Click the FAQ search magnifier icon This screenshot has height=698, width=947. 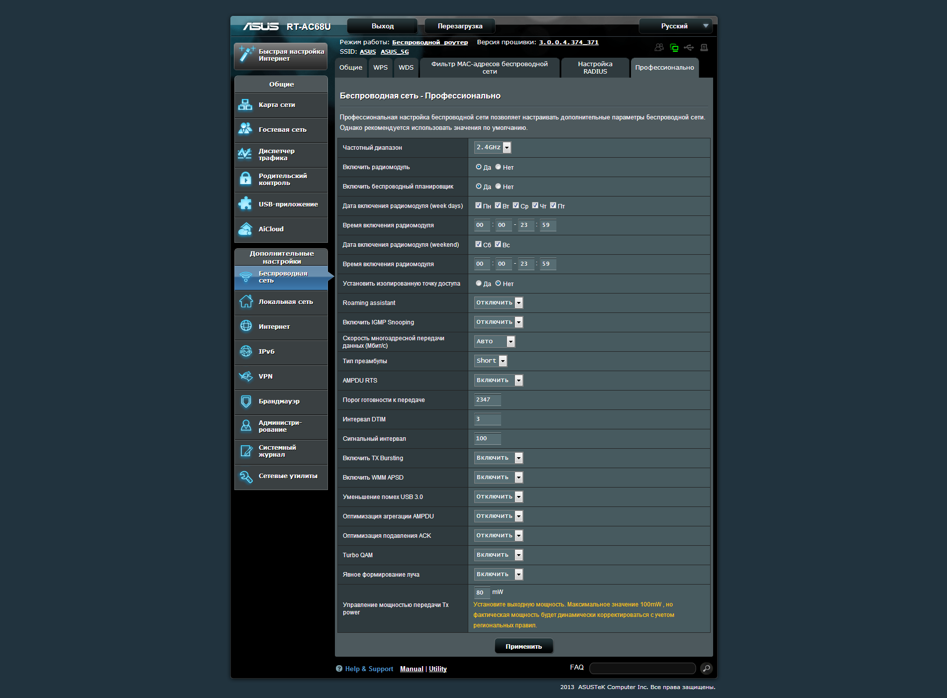tap(706, 668)
